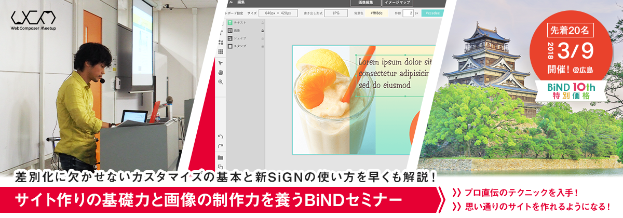Screen dimensions: 623x218
Task: Select the magnifier zoom tool
Action: coord(221,82)
